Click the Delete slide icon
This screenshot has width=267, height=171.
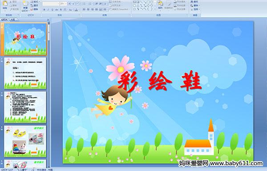pos(34,9)
